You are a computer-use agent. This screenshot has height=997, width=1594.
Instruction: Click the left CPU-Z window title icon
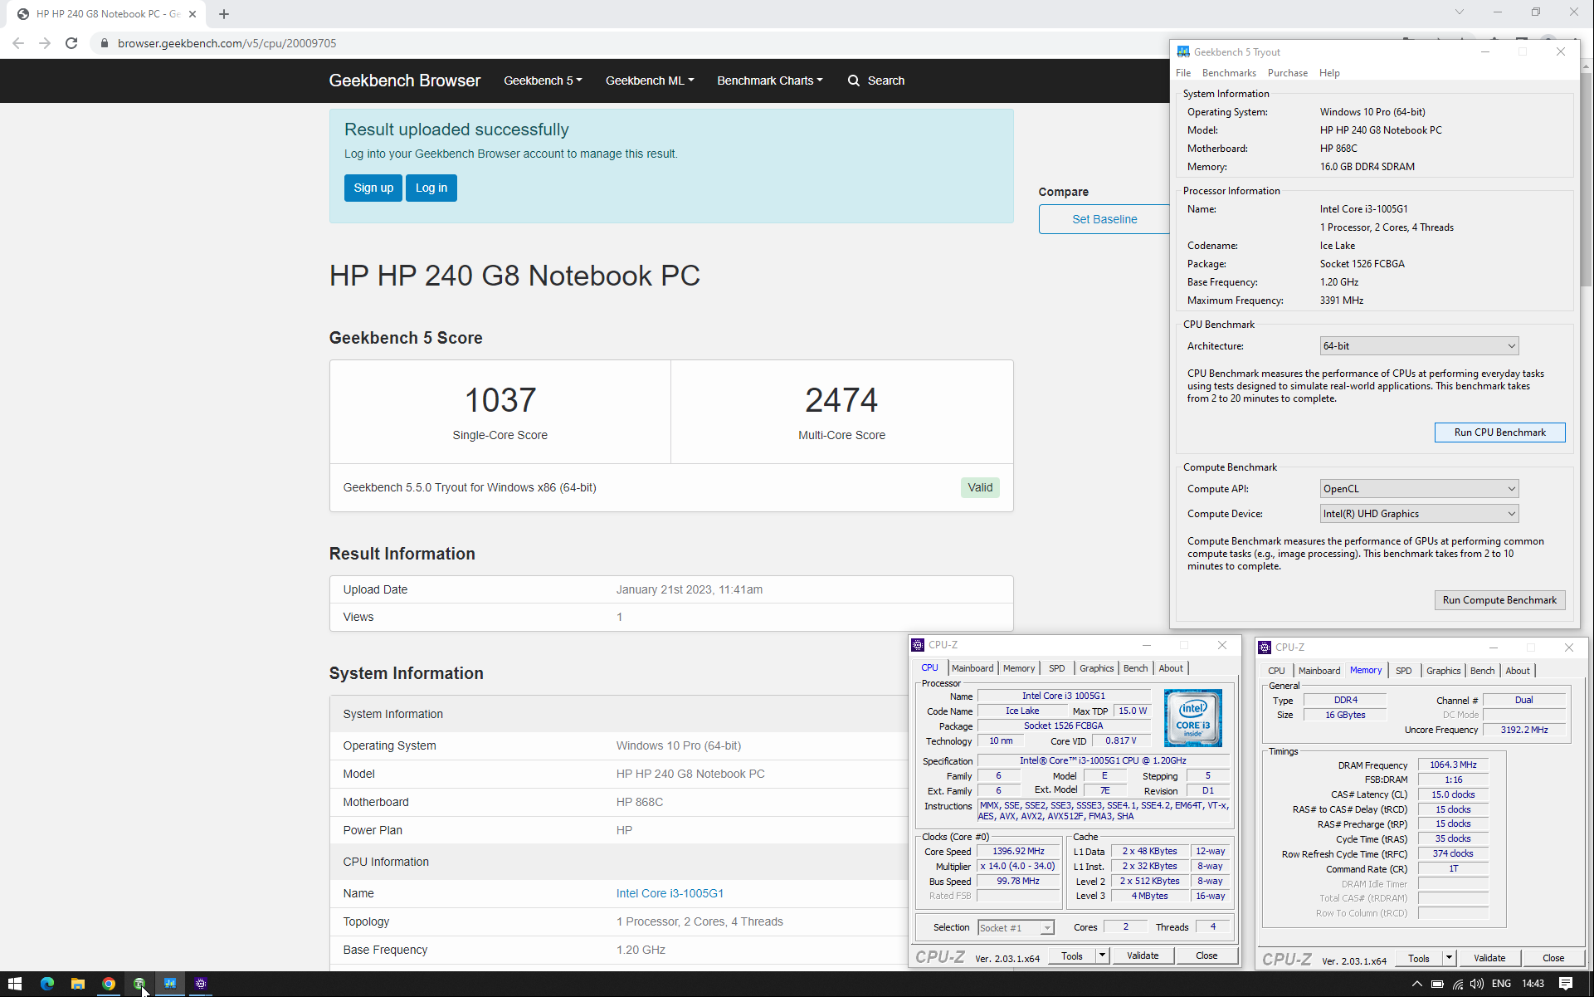point(918,645)
